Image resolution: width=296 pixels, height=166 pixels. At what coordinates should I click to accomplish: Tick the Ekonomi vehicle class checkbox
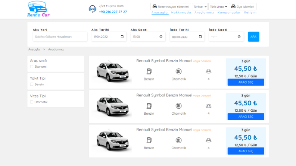[x=31, y=67]
